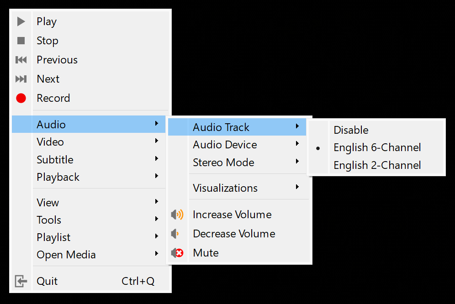The image size is (455, 304).
Task: Switch to English 2-Channel audio track
Action: [x=377, y=165]
